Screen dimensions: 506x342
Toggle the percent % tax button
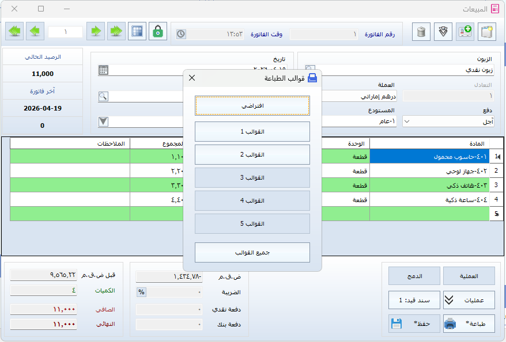(x=141, y=292)
